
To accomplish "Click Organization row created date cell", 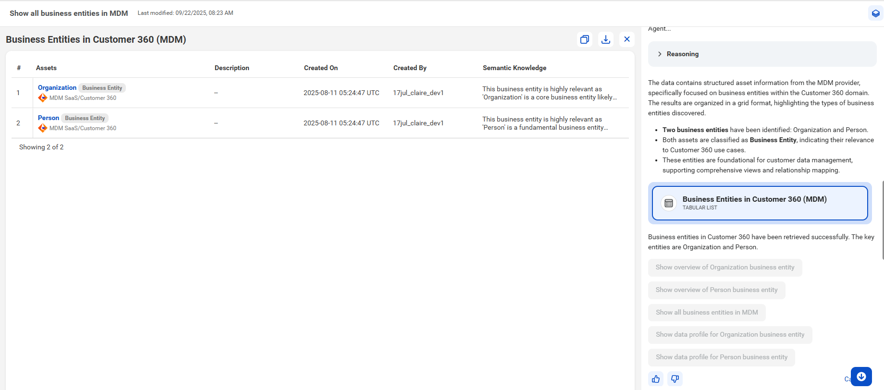I will (342, 93).
